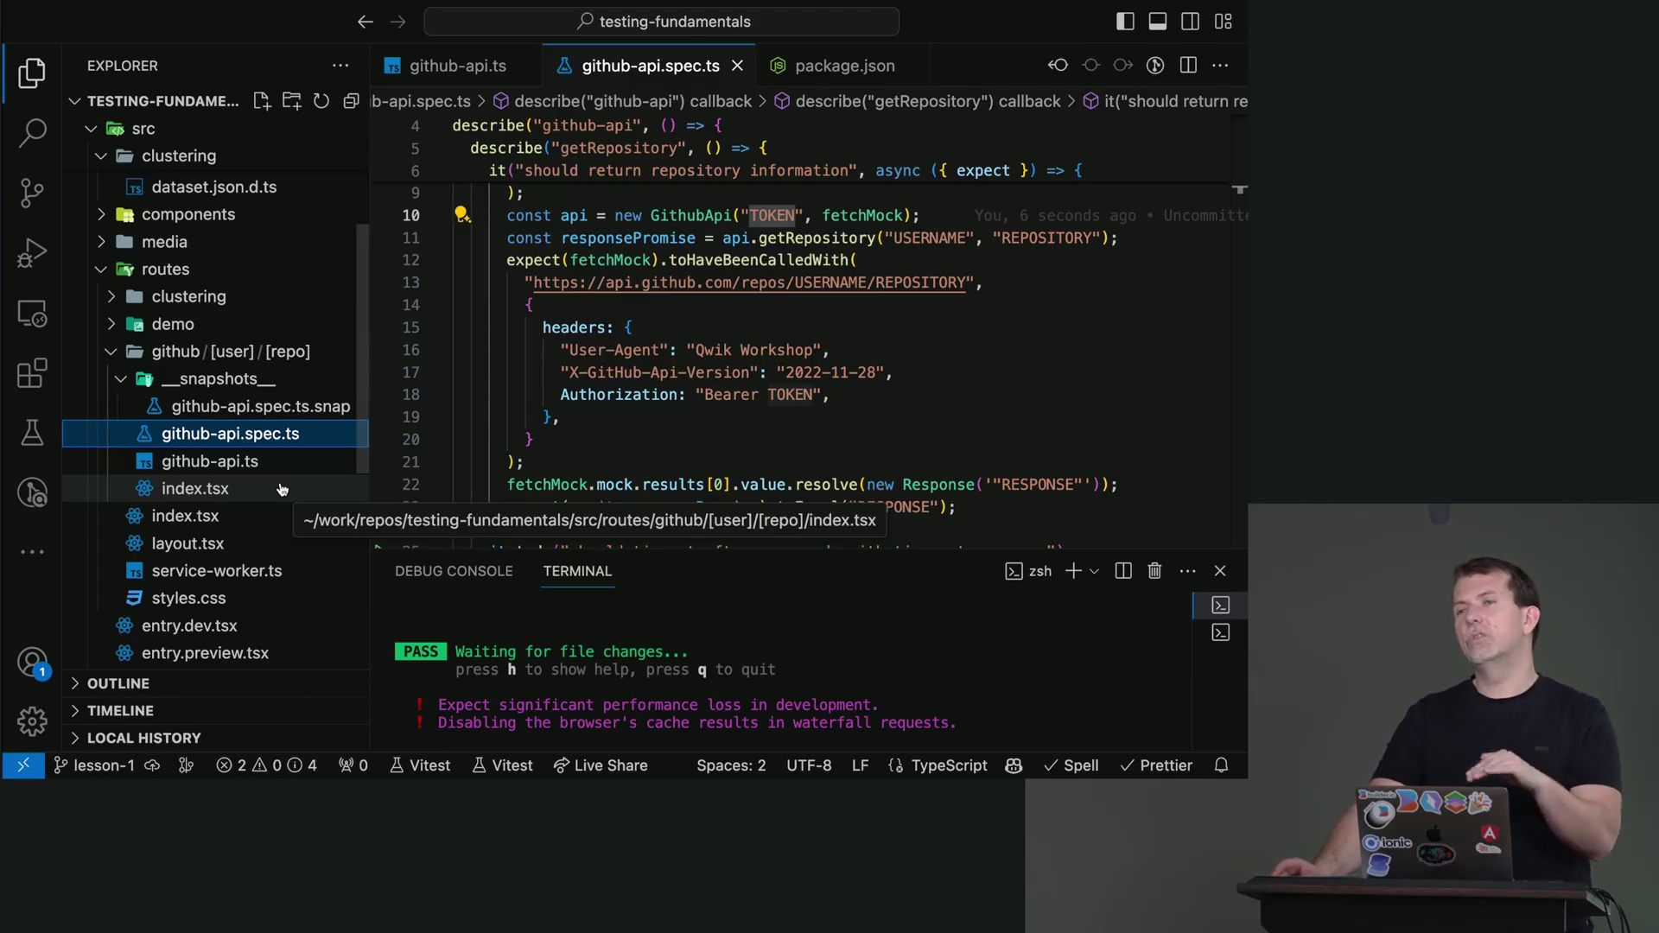This screenshot has width=1659, height=933.
Task: Toggle the primary side bar visibility
Action: (x=1125, y=22)
